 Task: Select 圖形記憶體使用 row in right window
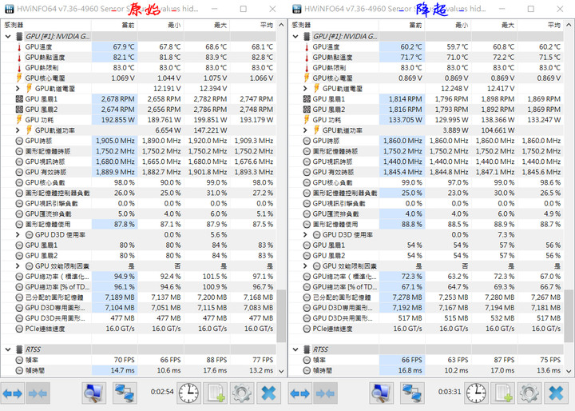point(426,224)
